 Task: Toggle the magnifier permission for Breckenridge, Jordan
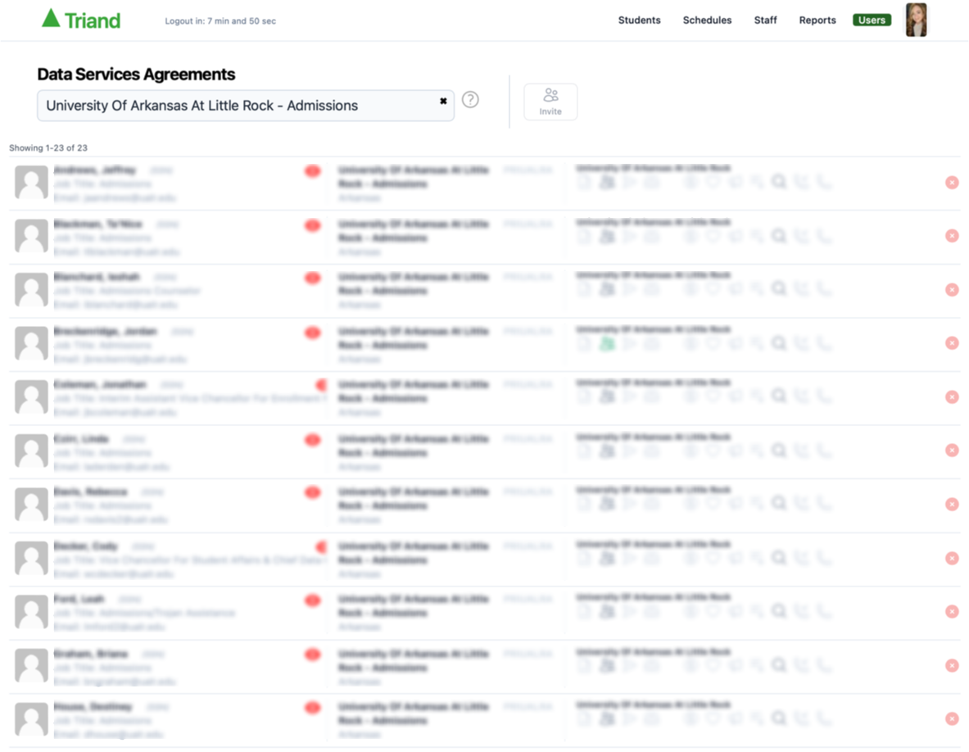click(x=779, y=343)
